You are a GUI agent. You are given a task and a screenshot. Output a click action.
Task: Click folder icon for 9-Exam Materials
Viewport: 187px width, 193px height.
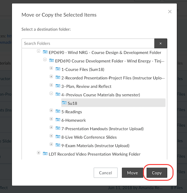point(58,145)
